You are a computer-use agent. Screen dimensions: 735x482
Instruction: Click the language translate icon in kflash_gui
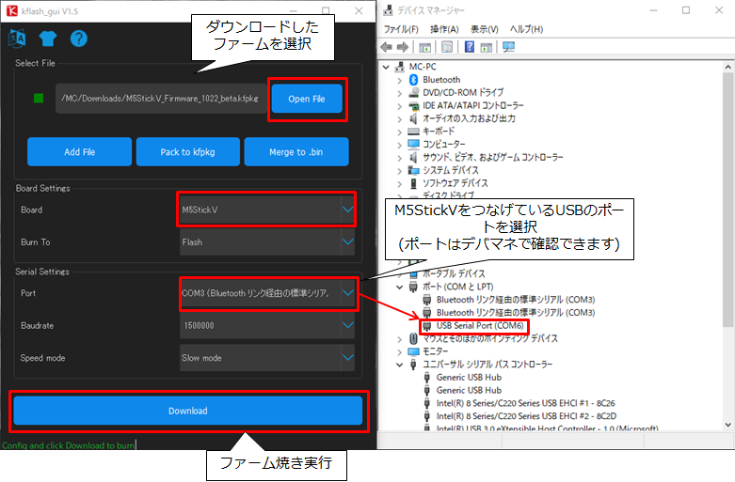click(17, 39)
